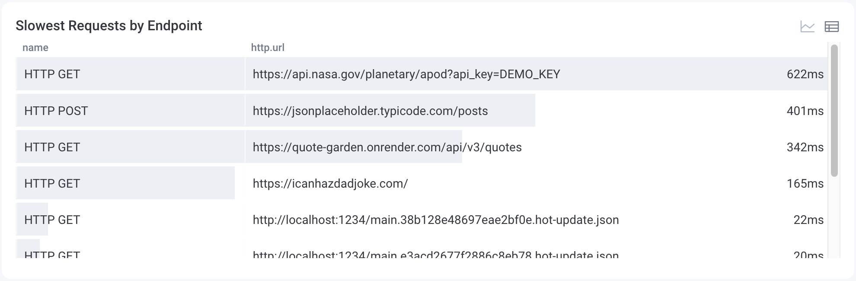Open the jsonplaceholder POST request entry
The height and width of the screenshot is (281, 856).
(389, 111)
